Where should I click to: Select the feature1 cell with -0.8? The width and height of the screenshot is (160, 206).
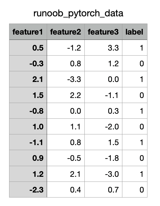(x=28, y=111)
